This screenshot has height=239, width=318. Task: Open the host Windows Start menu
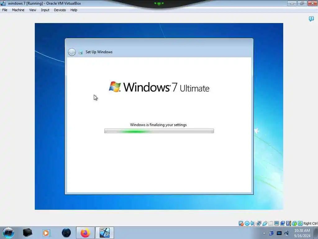coord(8,233)
